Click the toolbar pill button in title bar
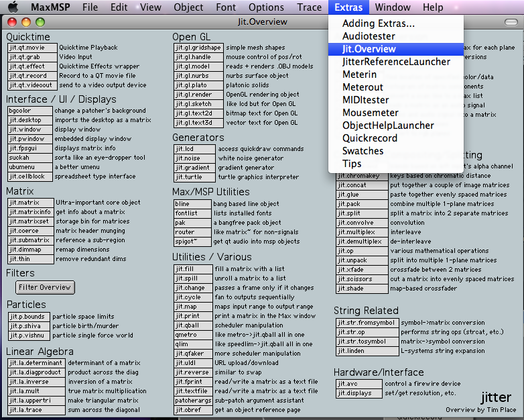Image resolution: width=524 pixels, height=420 pixels. 511,22
